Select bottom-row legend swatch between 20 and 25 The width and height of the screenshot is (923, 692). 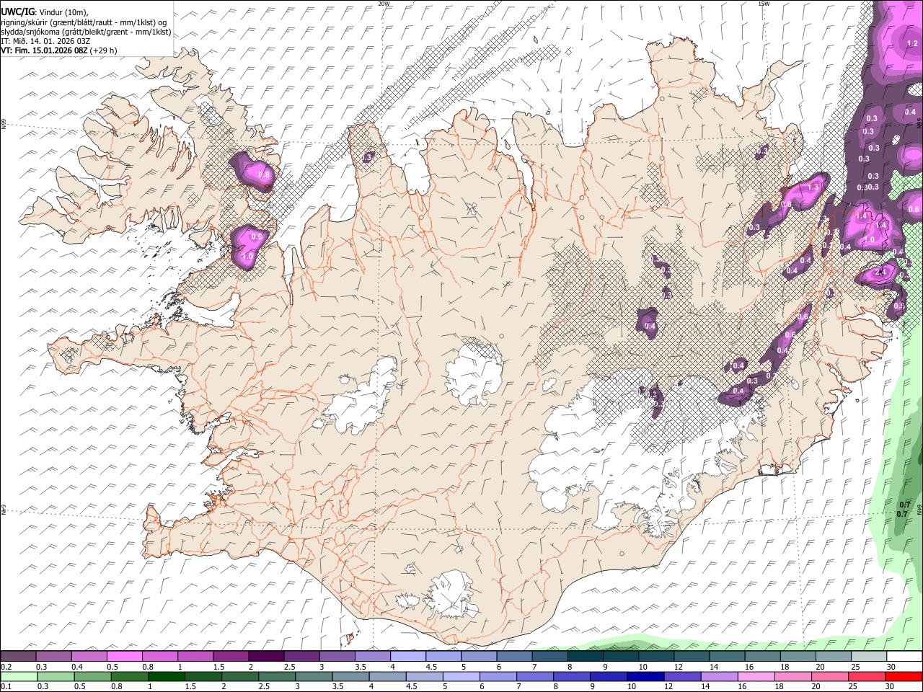(x=829, y=676)
